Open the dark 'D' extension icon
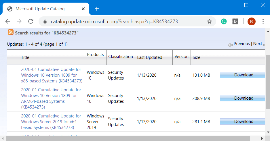Image resolution: width=270 pixels, height=141 pixels. pos(235,22)
